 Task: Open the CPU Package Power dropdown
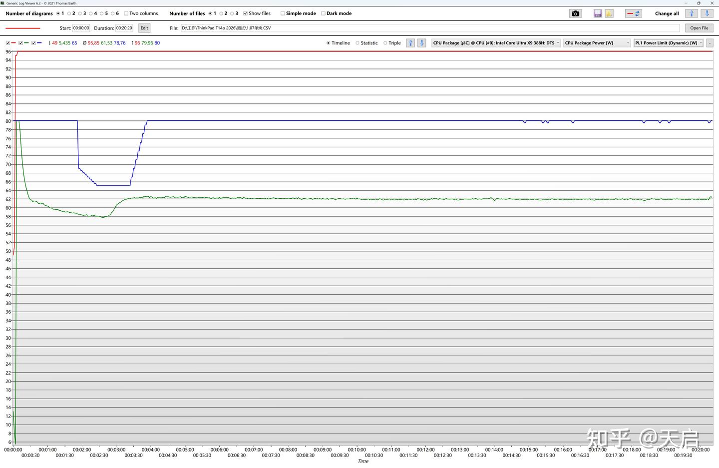click(597, 43)
